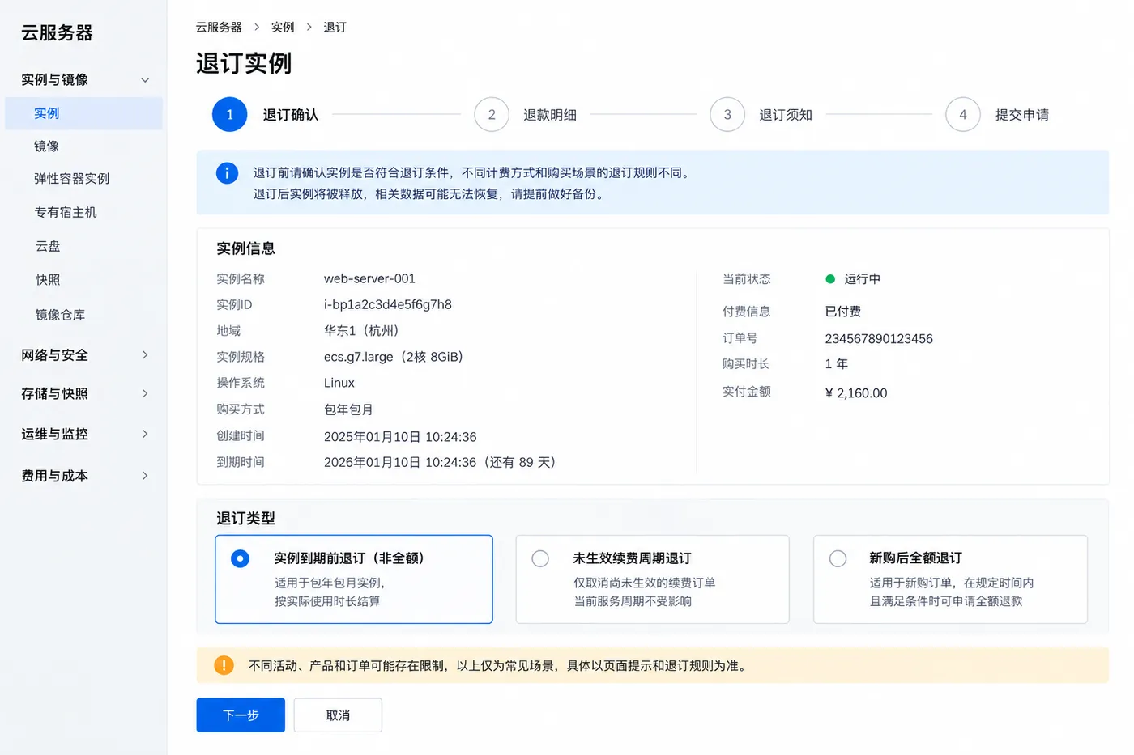
Task: Click the 云服务器 title in the sidebar
Action: coord(57,32)
